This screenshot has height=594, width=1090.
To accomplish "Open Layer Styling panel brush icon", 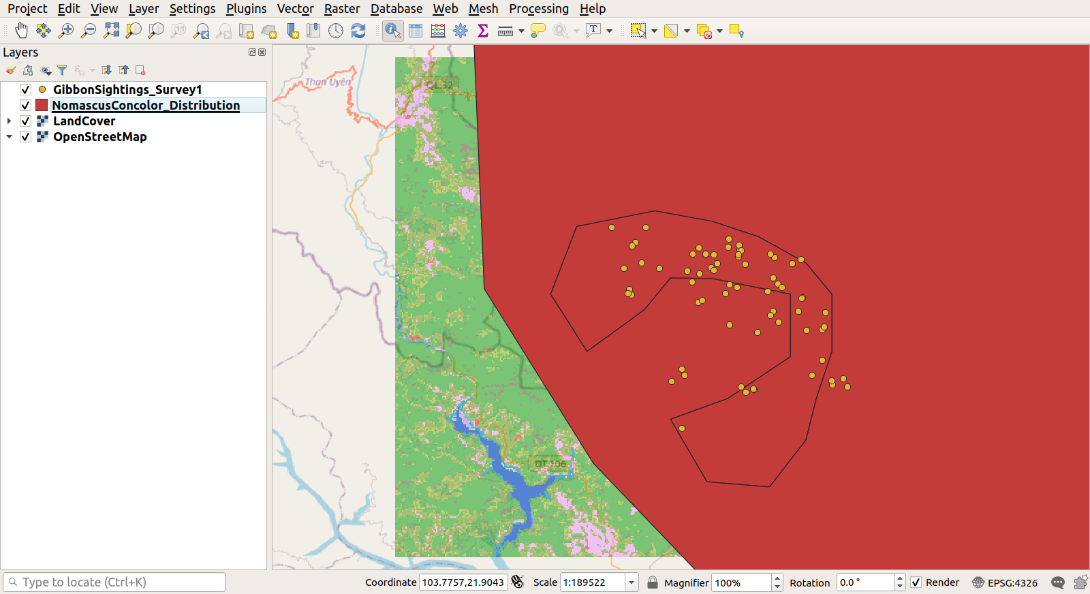I will 11,70.
